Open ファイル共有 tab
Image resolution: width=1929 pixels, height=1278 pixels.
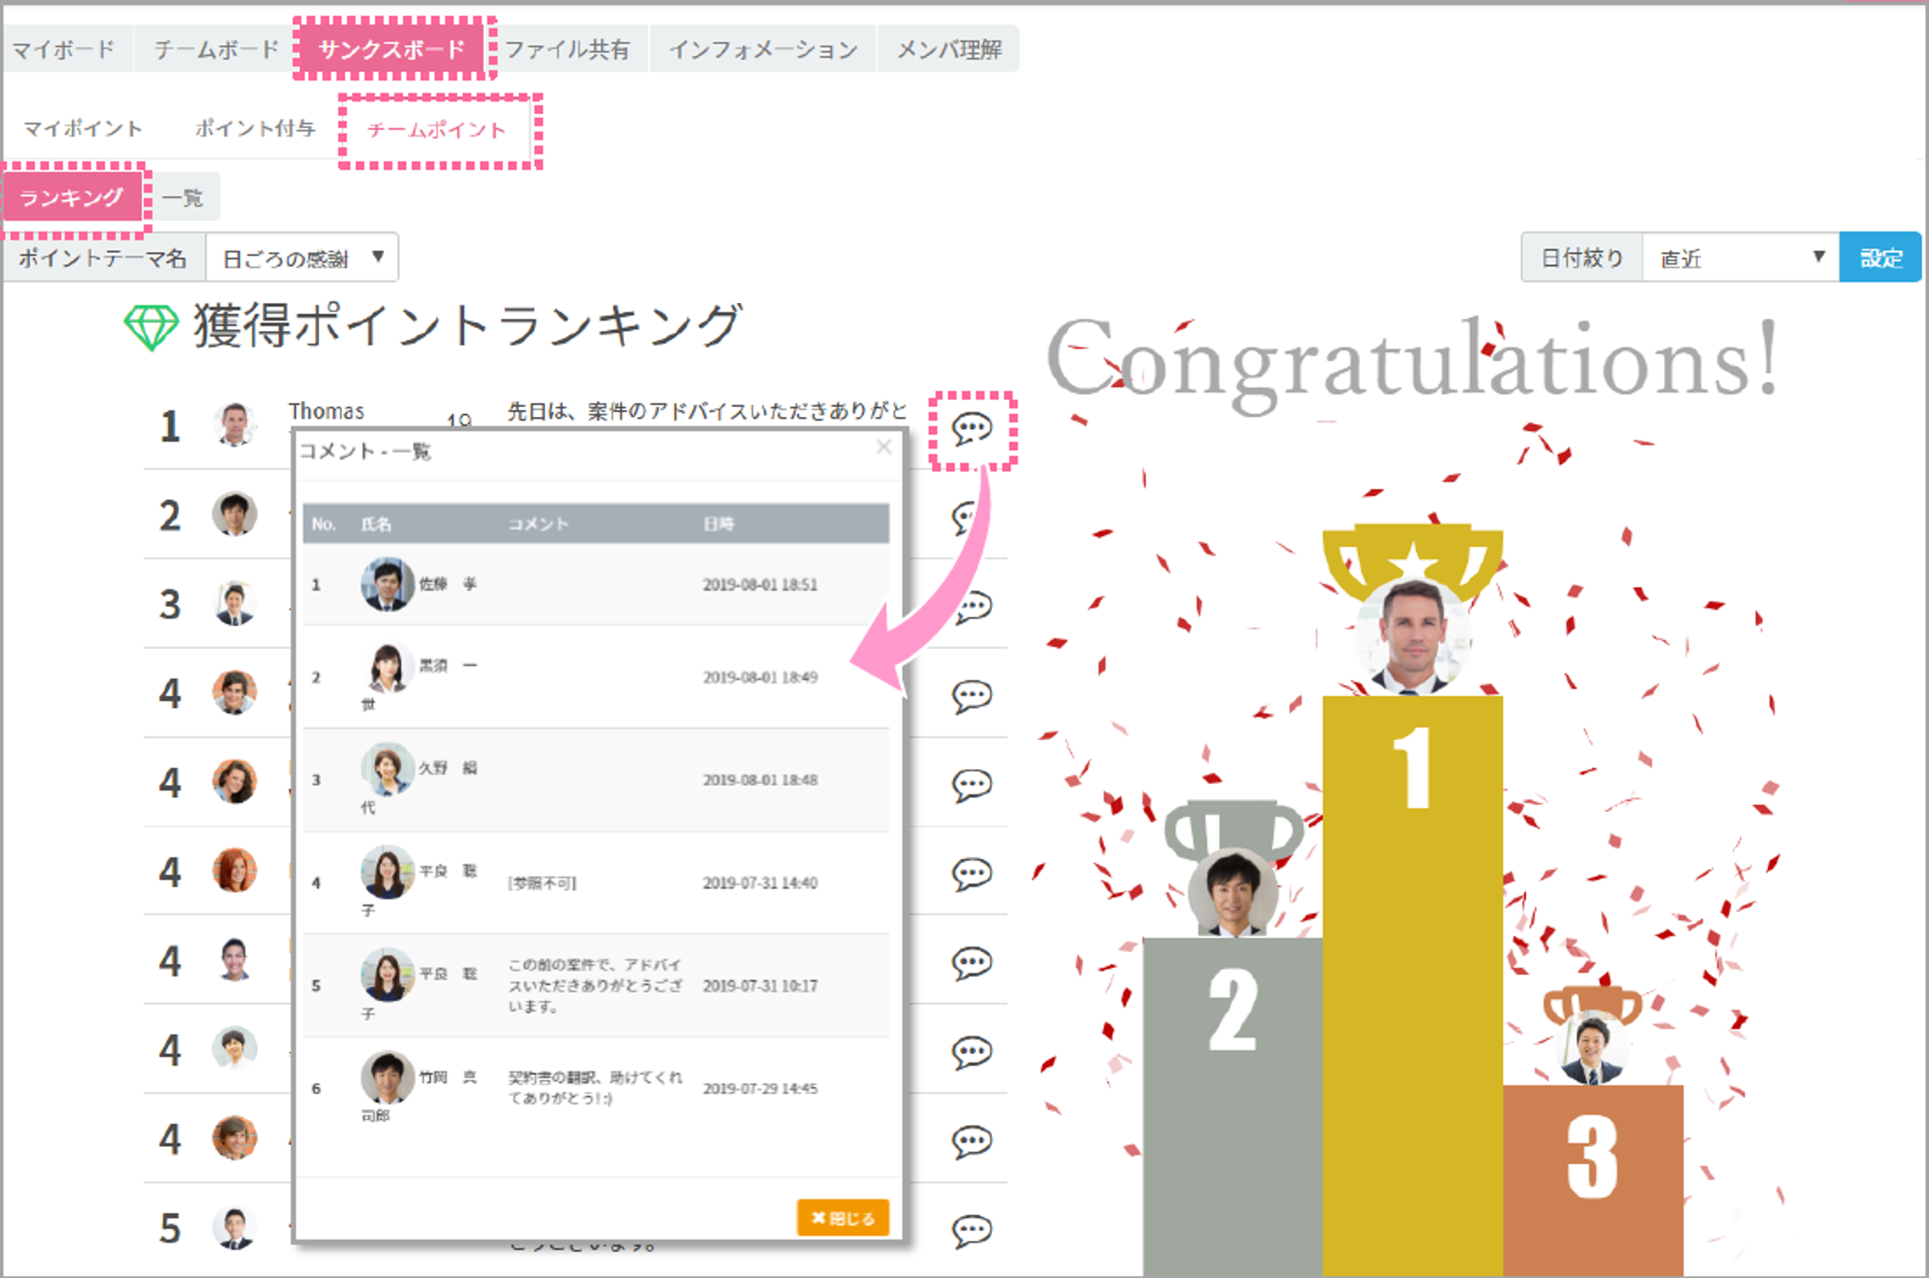[568, 50]
